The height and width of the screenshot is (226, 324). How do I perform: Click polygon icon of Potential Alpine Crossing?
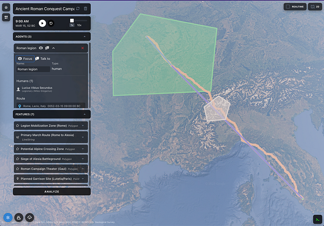point(18,149)
